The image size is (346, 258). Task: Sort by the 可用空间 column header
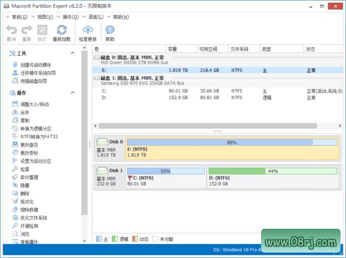[212, 49]
